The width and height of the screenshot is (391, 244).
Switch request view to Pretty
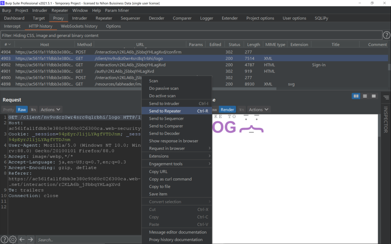[8, 110]
